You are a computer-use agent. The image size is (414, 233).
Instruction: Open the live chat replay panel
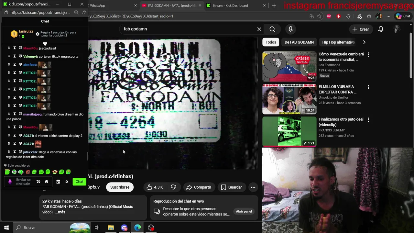coord(244,211)
